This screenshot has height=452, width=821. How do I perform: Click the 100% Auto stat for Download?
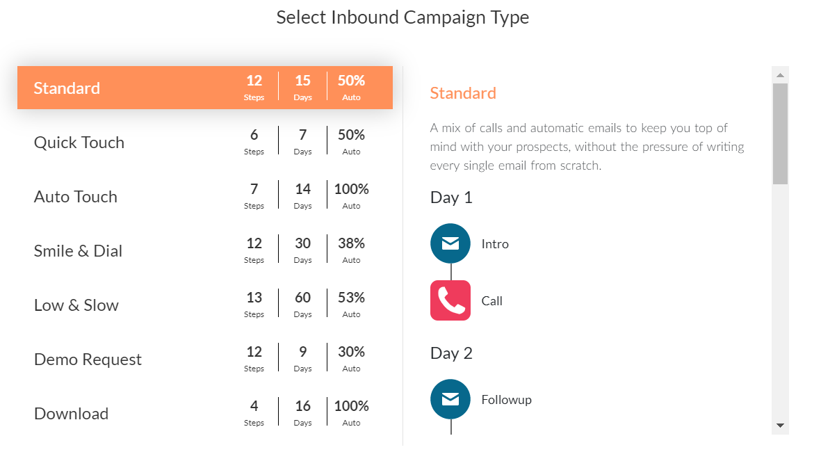click(x=351, y=412)
